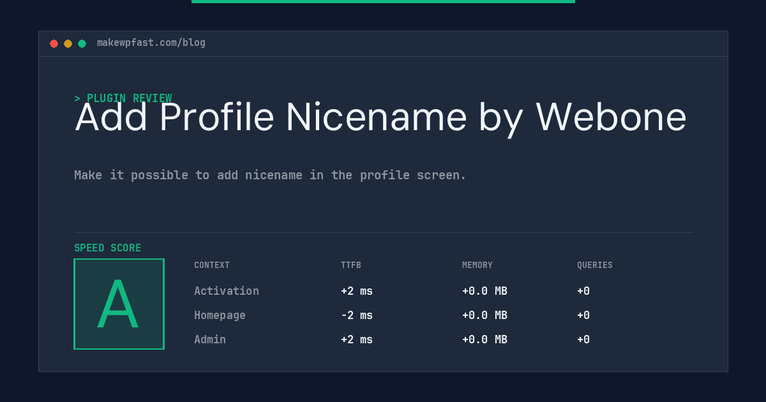Click Admin queries value +0
Viewport: 766px width, 402px height.
[x=583, y=339]
